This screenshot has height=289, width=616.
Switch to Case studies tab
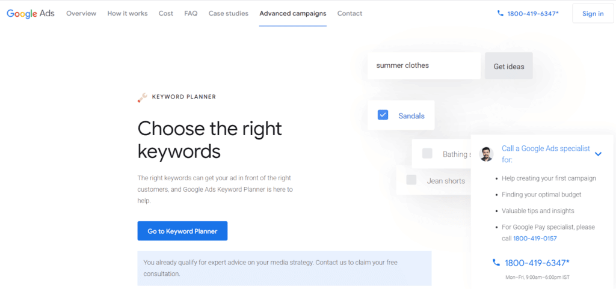tap(228, 13)
